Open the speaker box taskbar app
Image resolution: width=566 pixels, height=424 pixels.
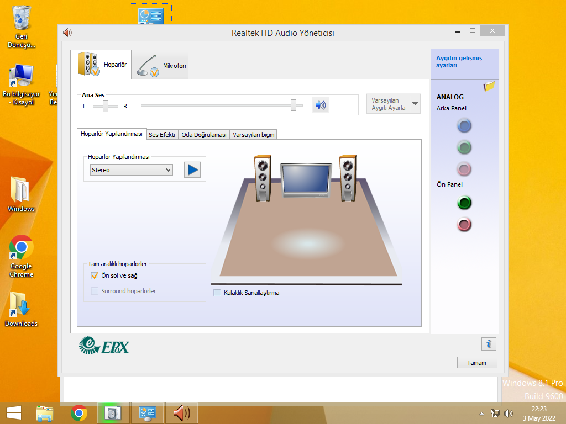pos(113,413)
